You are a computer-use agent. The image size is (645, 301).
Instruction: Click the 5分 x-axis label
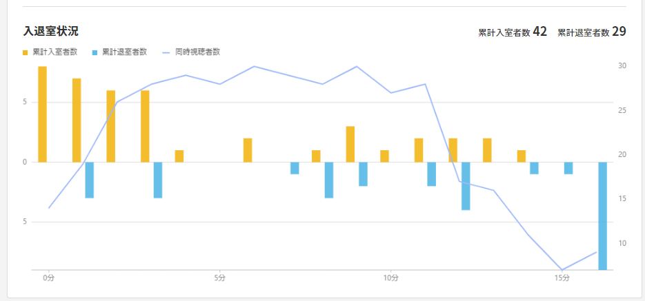(219, 278)
